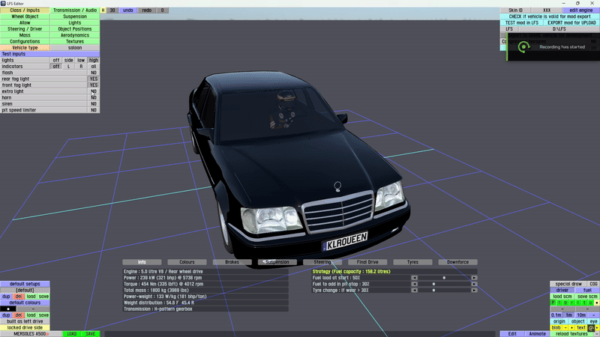The width and height of the screenshot is (600, 337).
Task: Set grid size to 10m
Action: [x=581, y=315]
